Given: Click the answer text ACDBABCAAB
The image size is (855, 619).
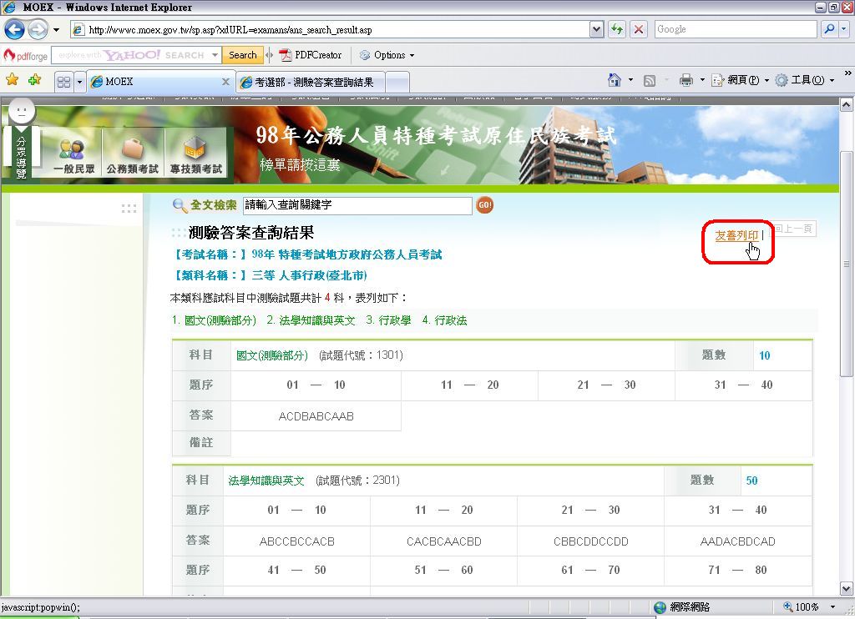Looking at the screenshot, I should [316, 416].
